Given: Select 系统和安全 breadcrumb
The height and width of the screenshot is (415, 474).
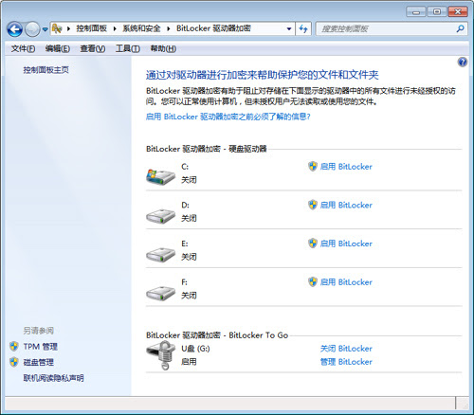Looking at the screenshot, I should 141,28.
